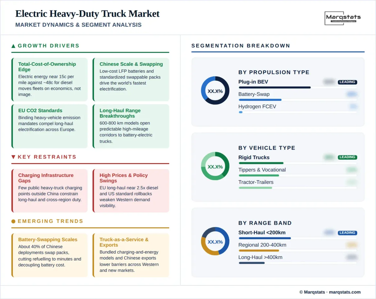Click the Electric Heavy-Duty Truck Market title
Image resolution: width=376 pixels, height=299 pixels.
coord(87,14)
